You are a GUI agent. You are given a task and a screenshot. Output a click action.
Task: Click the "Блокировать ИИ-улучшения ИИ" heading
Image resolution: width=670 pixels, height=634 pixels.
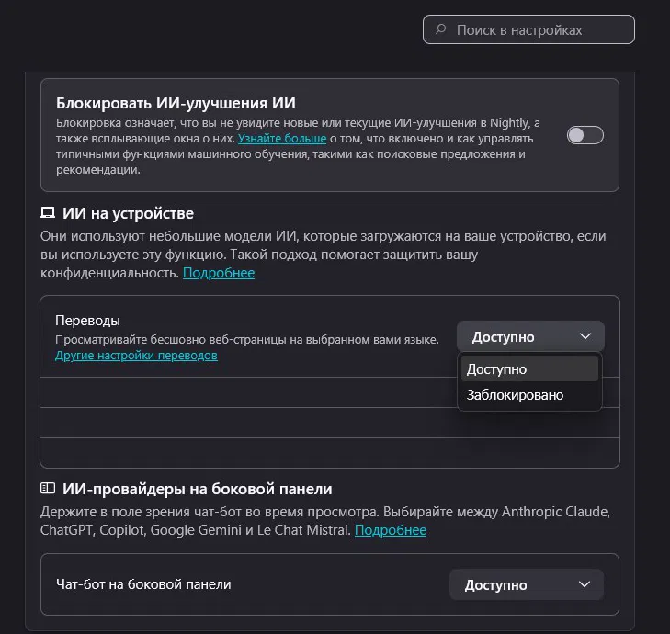pyautogui.click(x=176, y=103)
